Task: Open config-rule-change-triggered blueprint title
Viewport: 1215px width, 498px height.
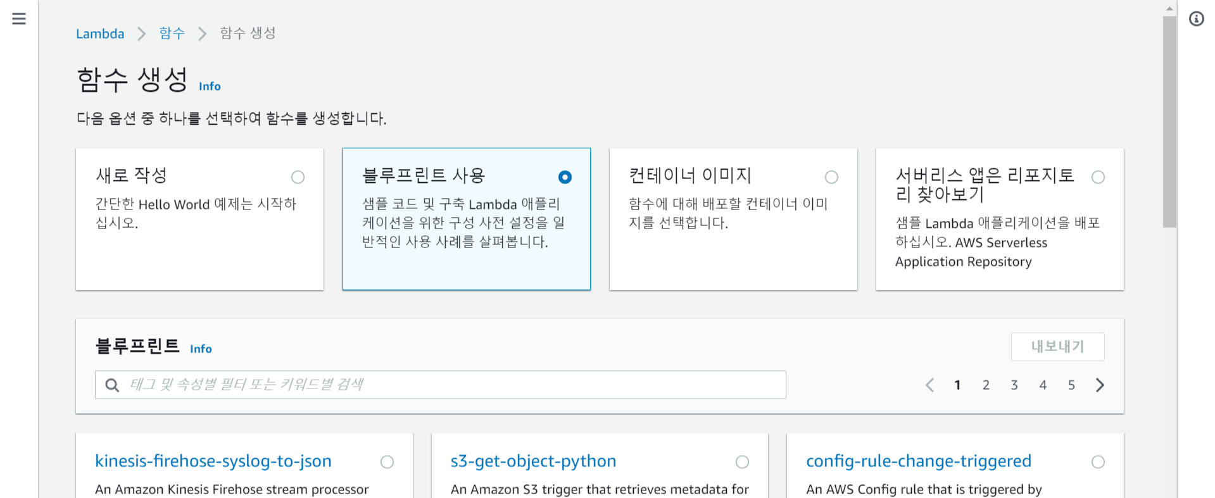Action: click(x=919, y=461)
